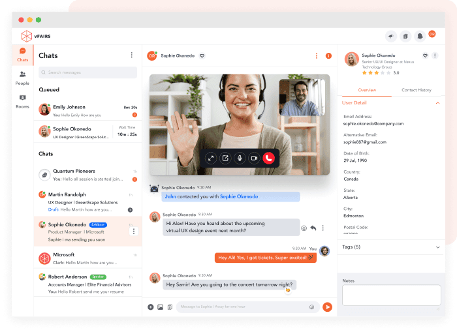Viewport: 457px width, 334px height.
Task: Pop out the video call window
Action: coord(225,158)
